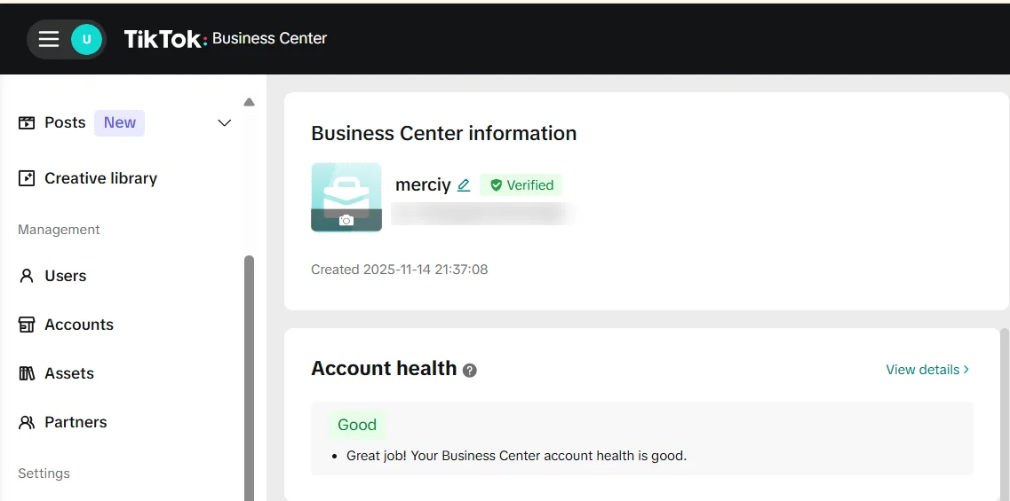Image resolution: width=1010 pixels, height=501 pixels.
Task: Click the Creative library sidebar icon
Action: point(27,178)
